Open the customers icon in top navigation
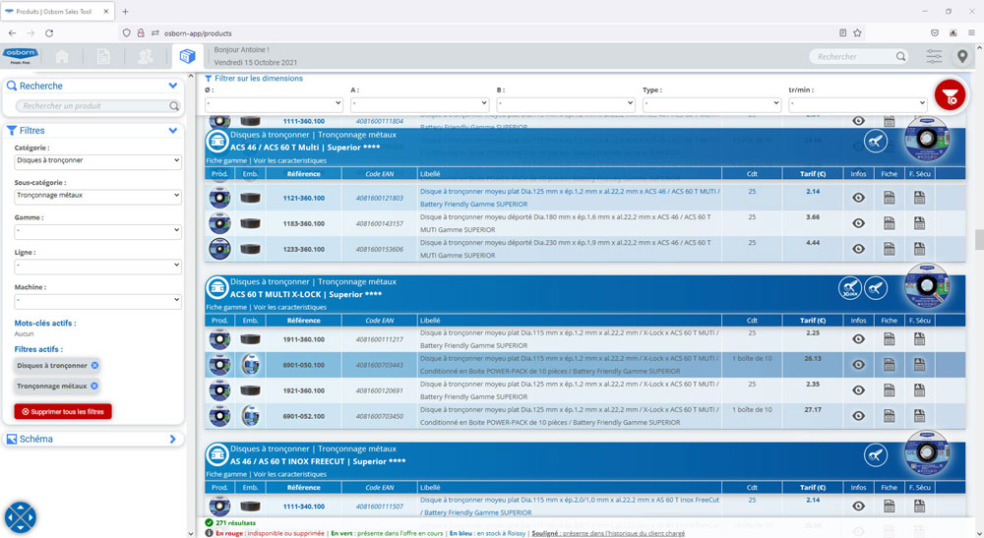The image size is (984, 538). click(145, 56)
